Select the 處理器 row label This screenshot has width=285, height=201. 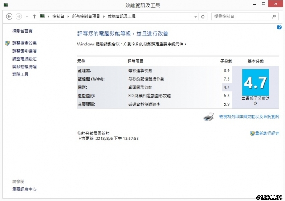[x=85, y=70]
